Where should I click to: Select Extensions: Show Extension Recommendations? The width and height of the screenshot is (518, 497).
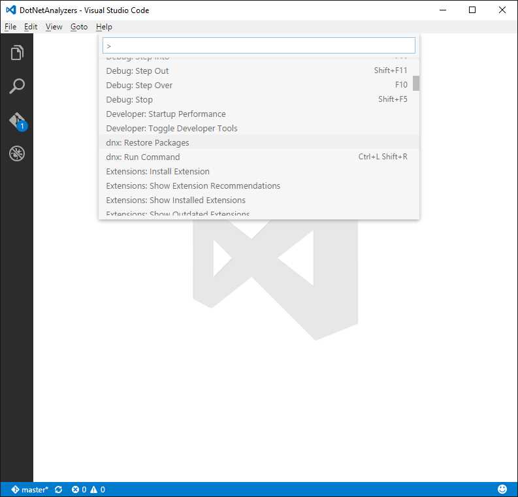click(259, 185)
